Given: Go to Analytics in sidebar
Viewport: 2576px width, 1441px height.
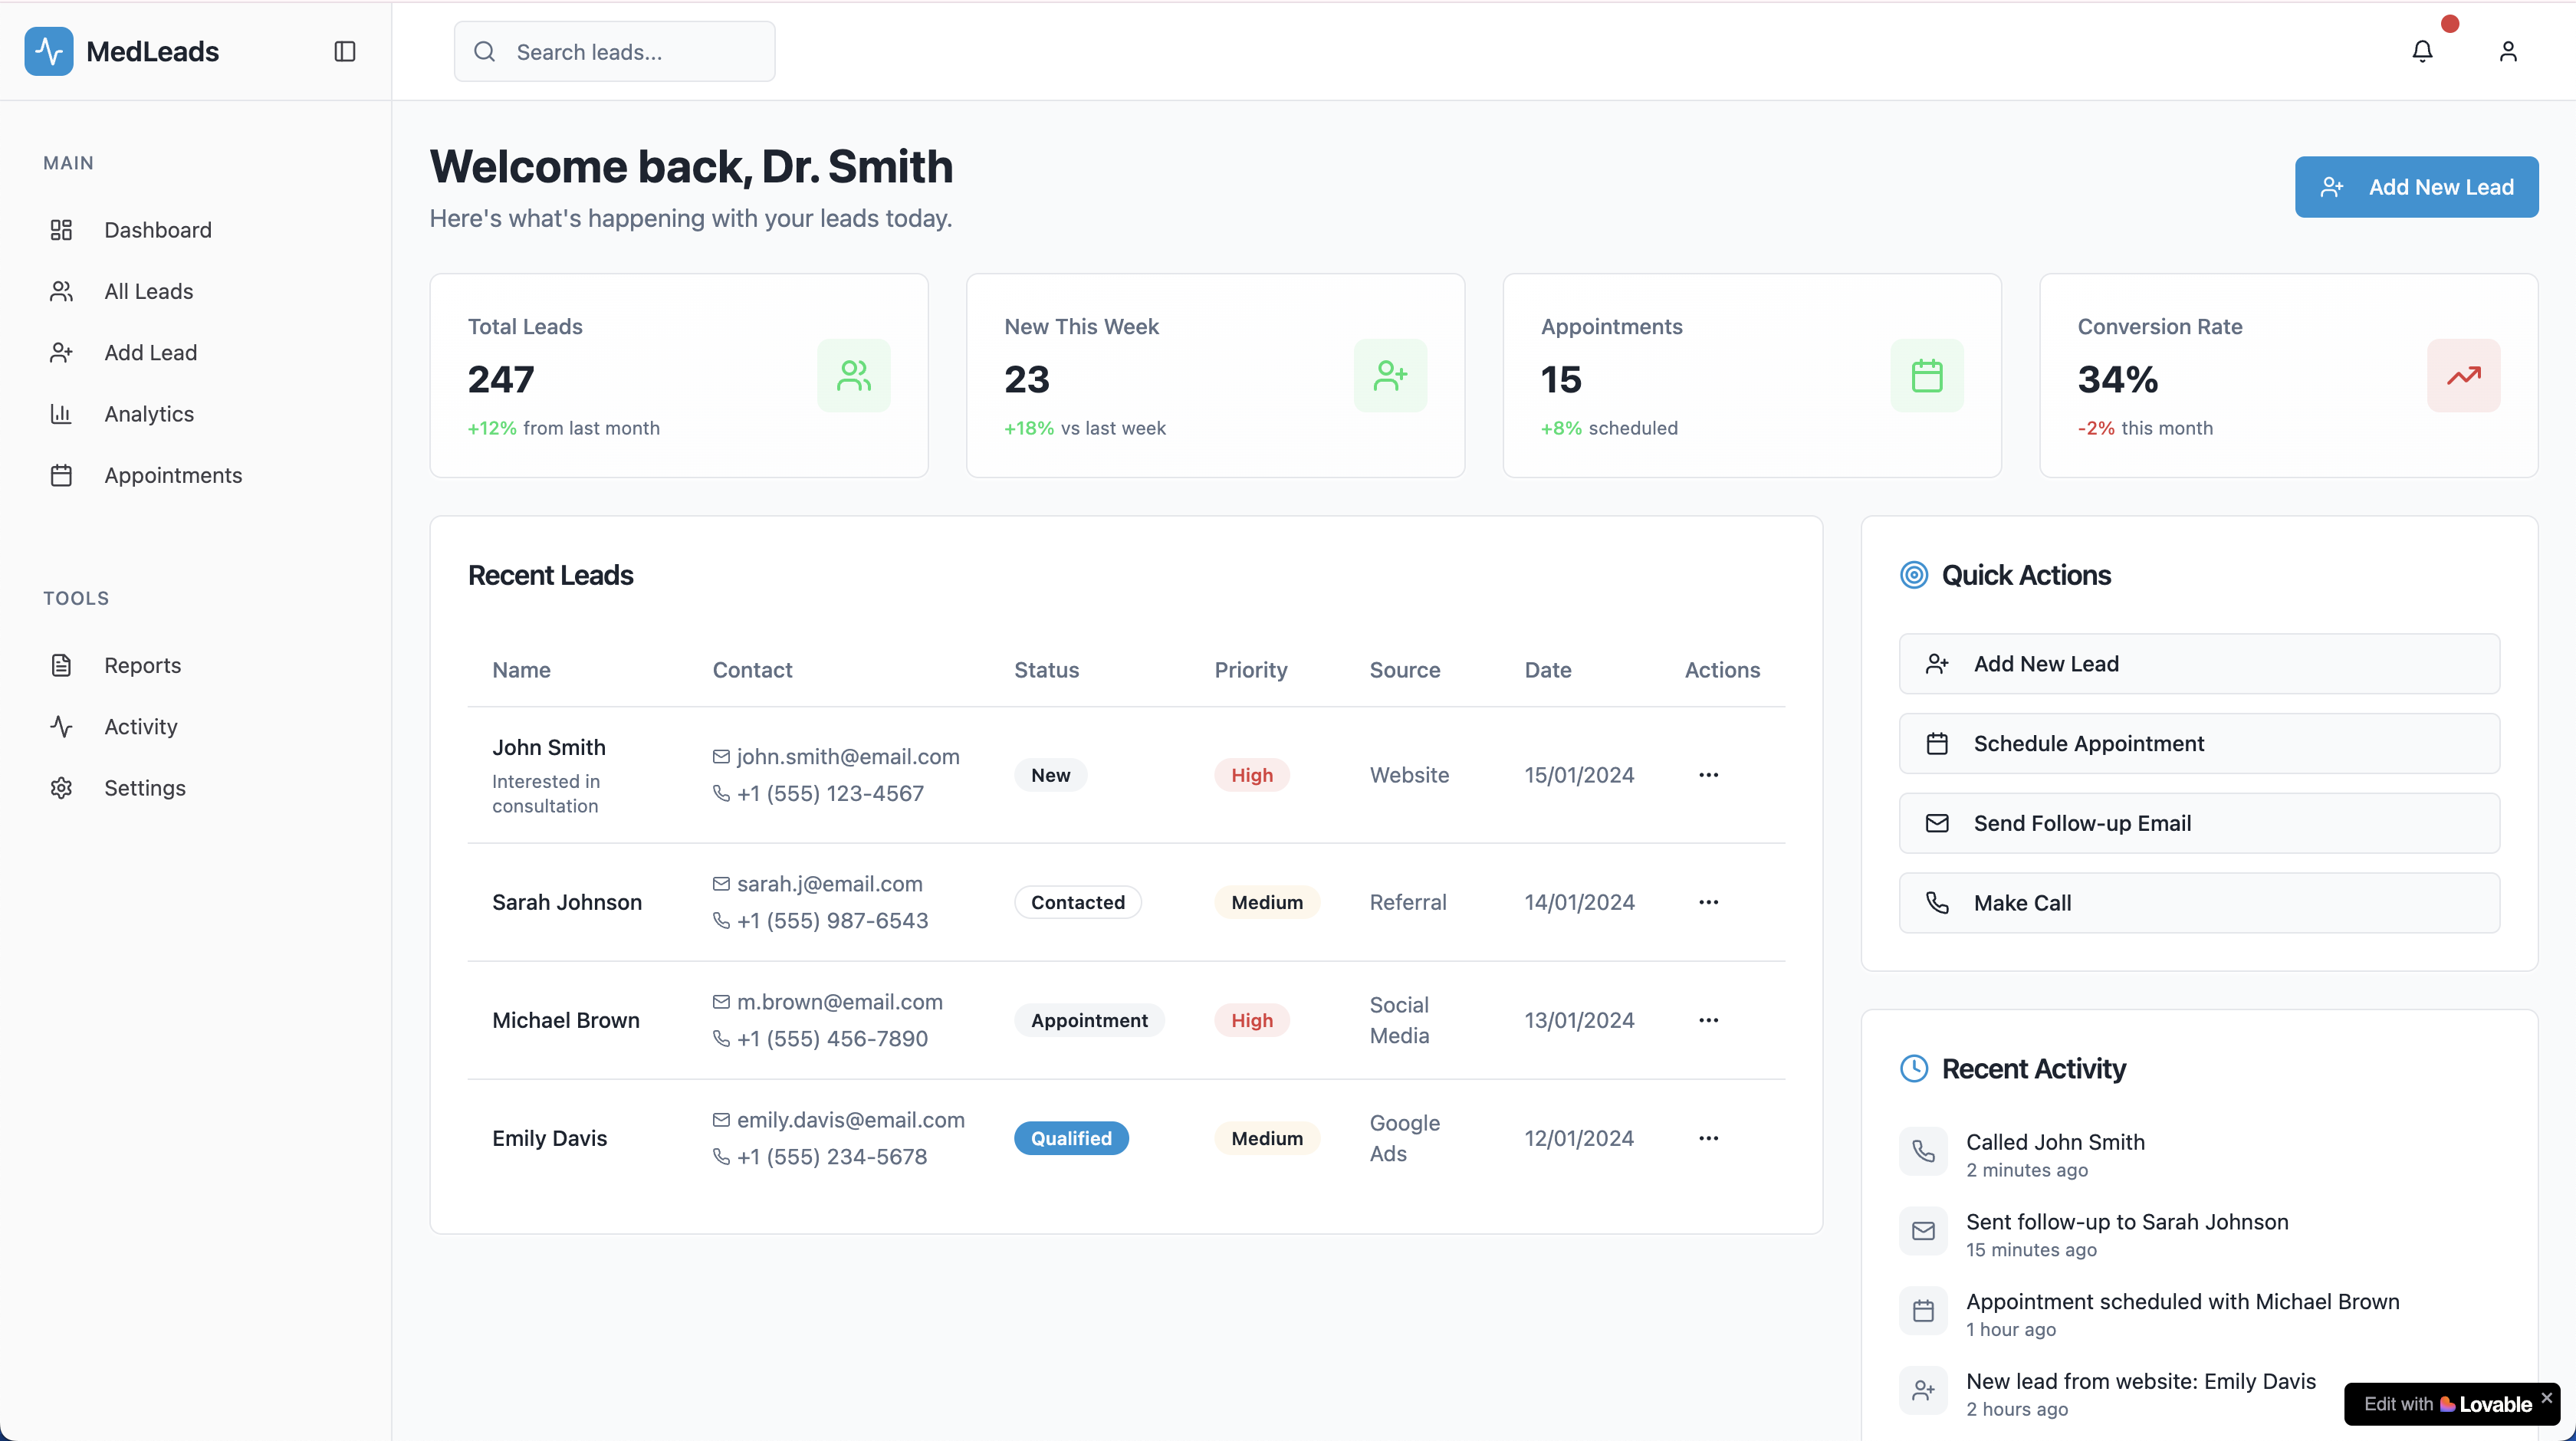Looking at the screenshot, I should pos(149,414).
